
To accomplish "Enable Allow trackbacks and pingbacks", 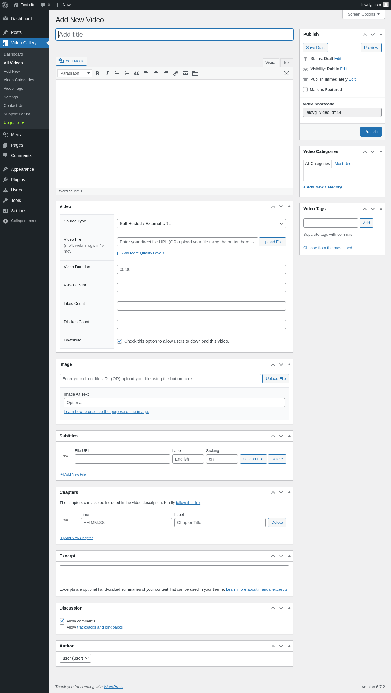I will (62, 627).
